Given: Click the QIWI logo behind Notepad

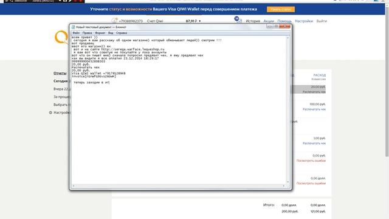Looking at the screenshot, I should coord(61,37).
